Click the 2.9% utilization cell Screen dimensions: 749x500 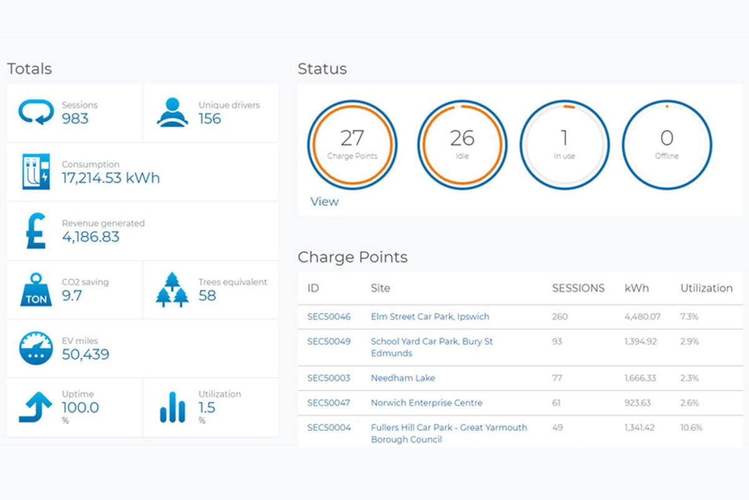[690, 342]
